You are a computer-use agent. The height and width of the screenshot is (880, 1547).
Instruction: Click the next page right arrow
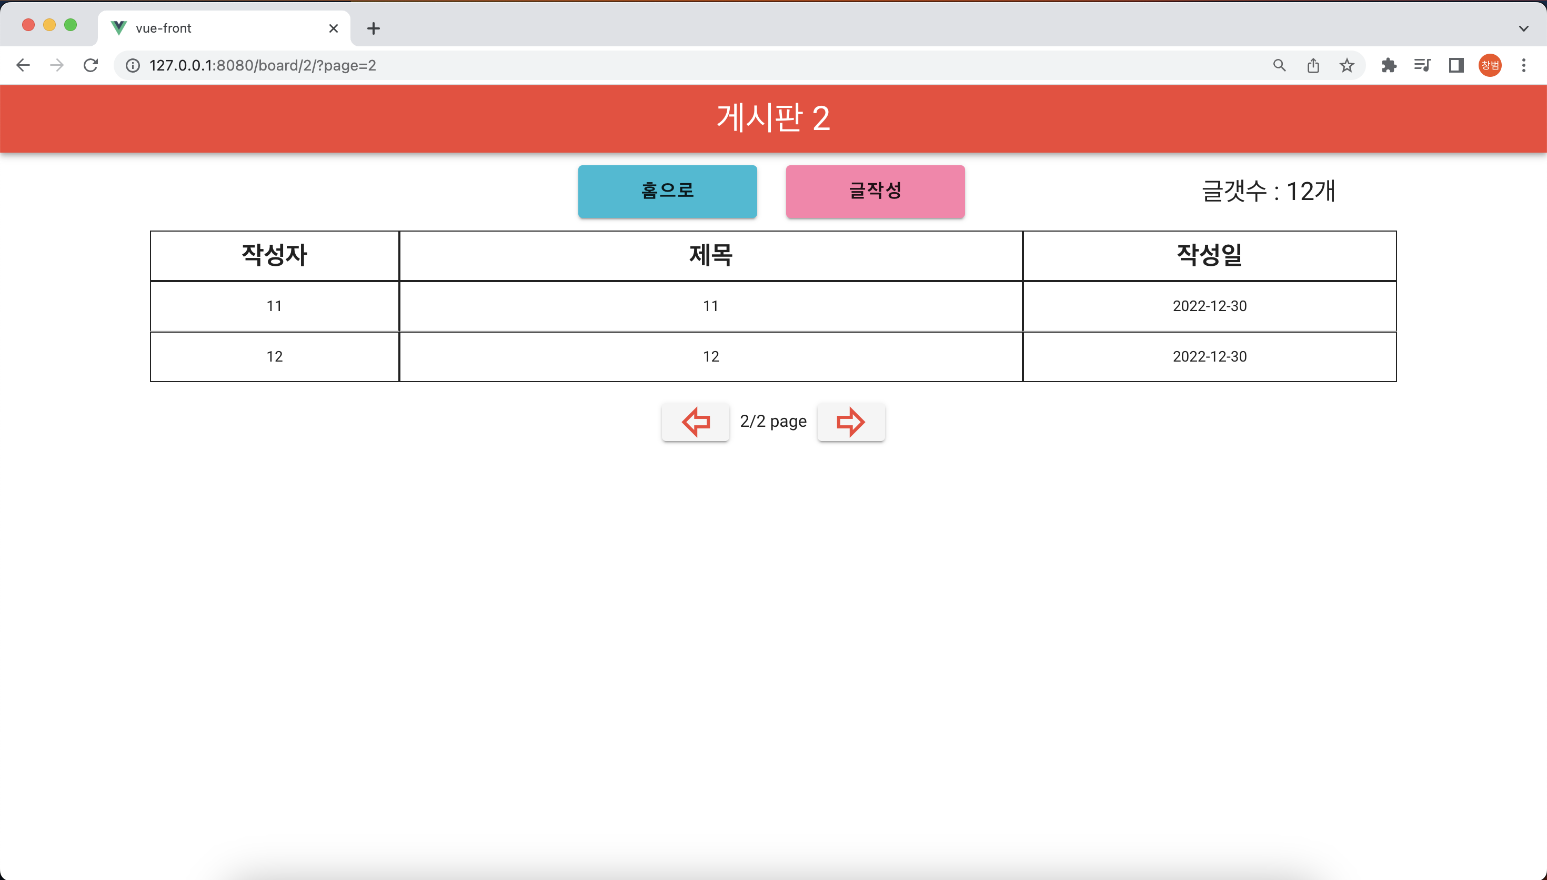(850, 422)
